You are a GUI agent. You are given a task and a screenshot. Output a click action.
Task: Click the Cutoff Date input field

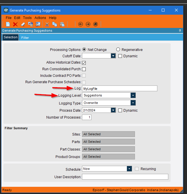(x=97, y=56)
